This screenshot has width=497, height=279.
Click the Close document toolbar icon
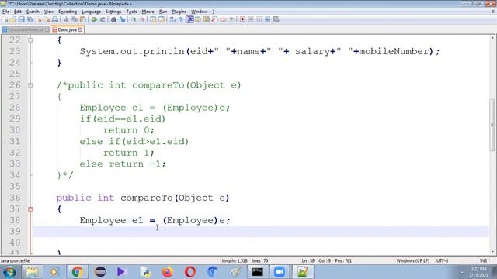click(x=40, y=19)
